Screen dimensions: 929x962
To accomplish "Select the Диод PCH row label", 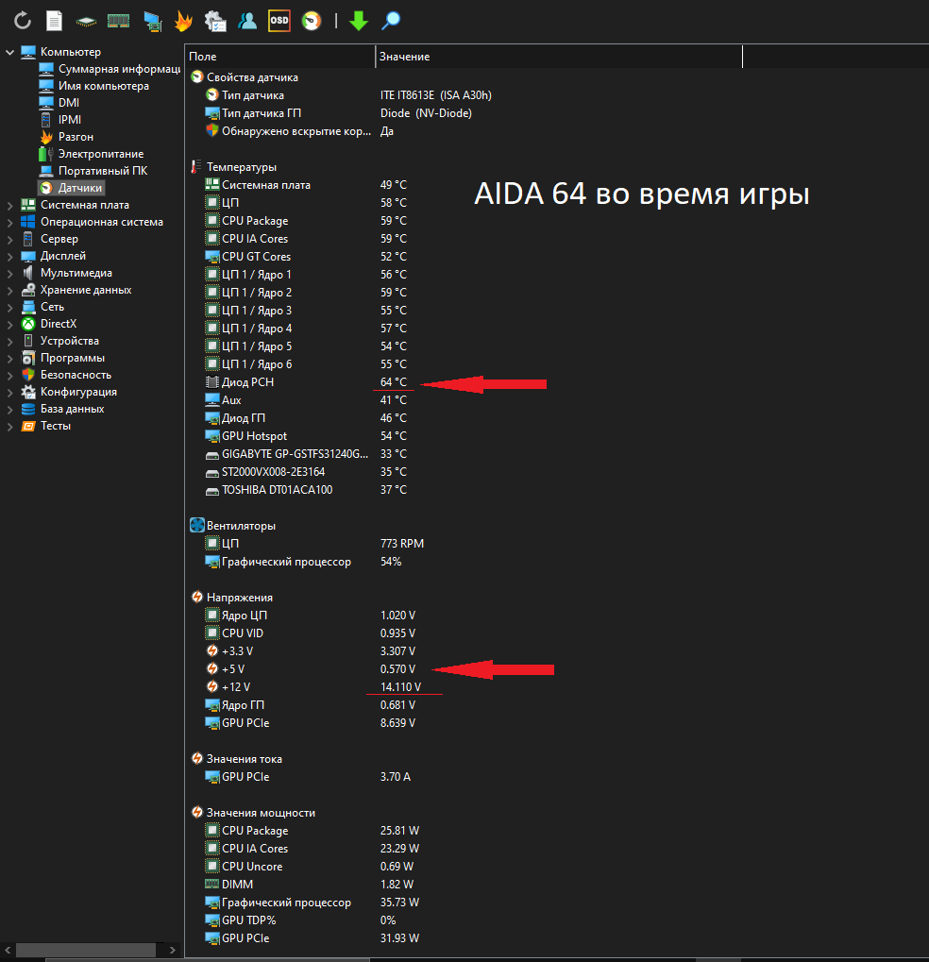I will 247,382.
